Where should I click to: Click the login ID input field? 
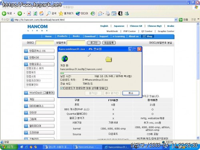tap(45, 43)
